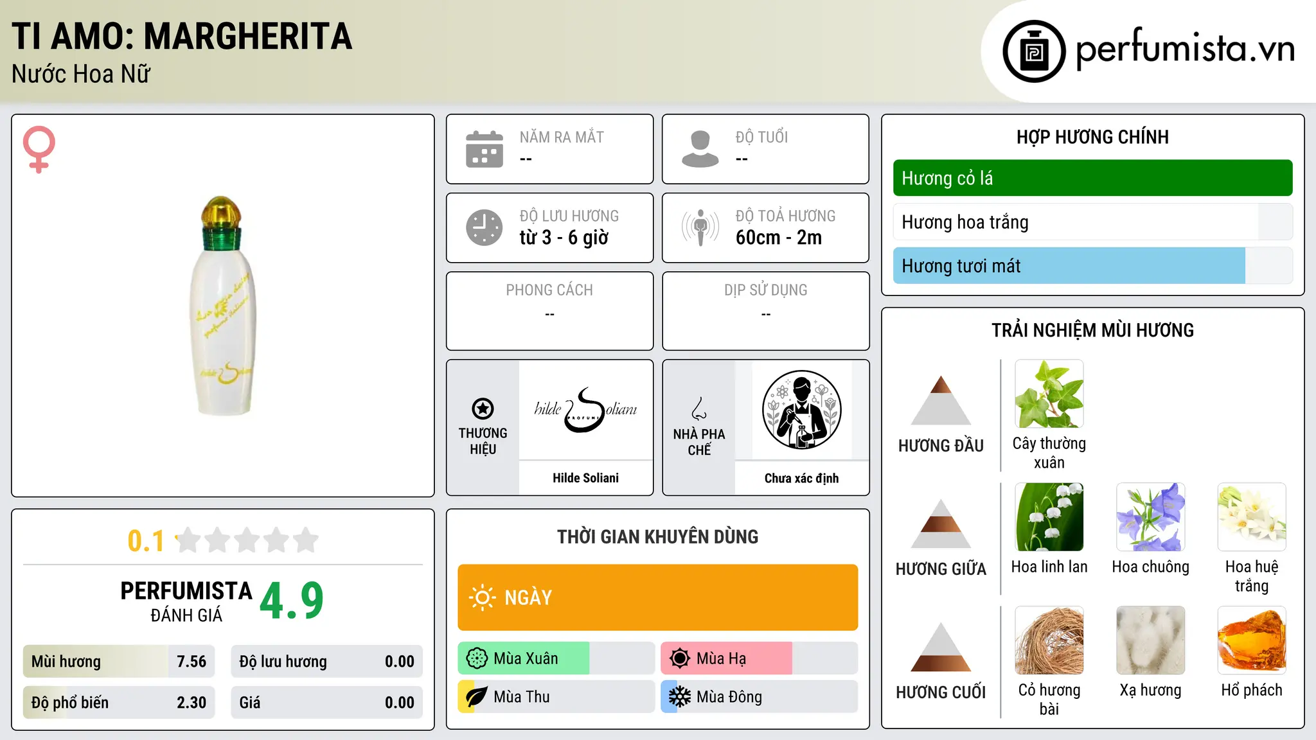Viewport: 1316px width, 740px height.
Task: Click the Mùa Xuân season bar
Action: pos(556,658)
